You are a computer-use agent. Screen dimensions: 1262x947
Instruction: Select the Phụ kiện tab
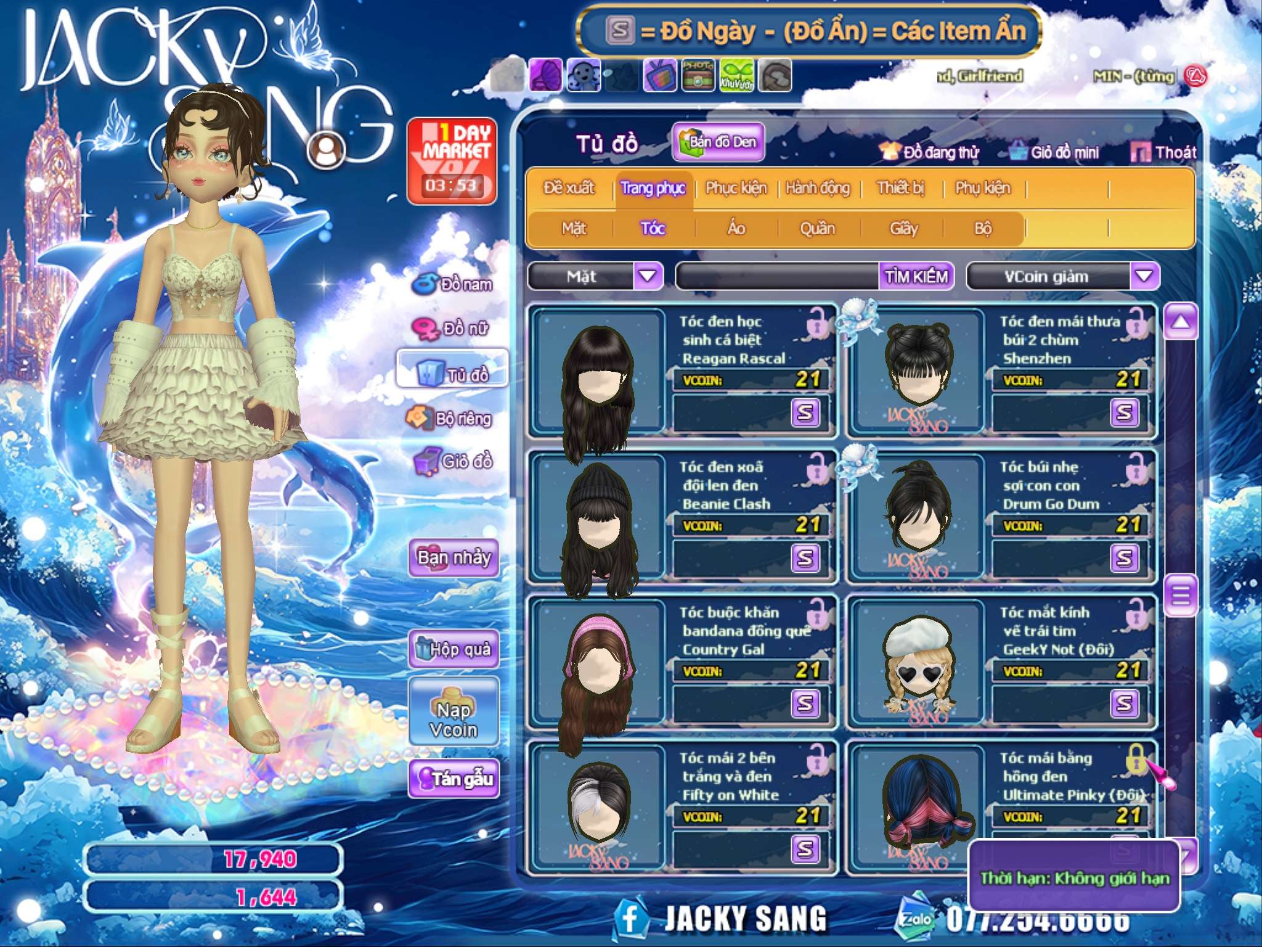(x=983, y=187)
